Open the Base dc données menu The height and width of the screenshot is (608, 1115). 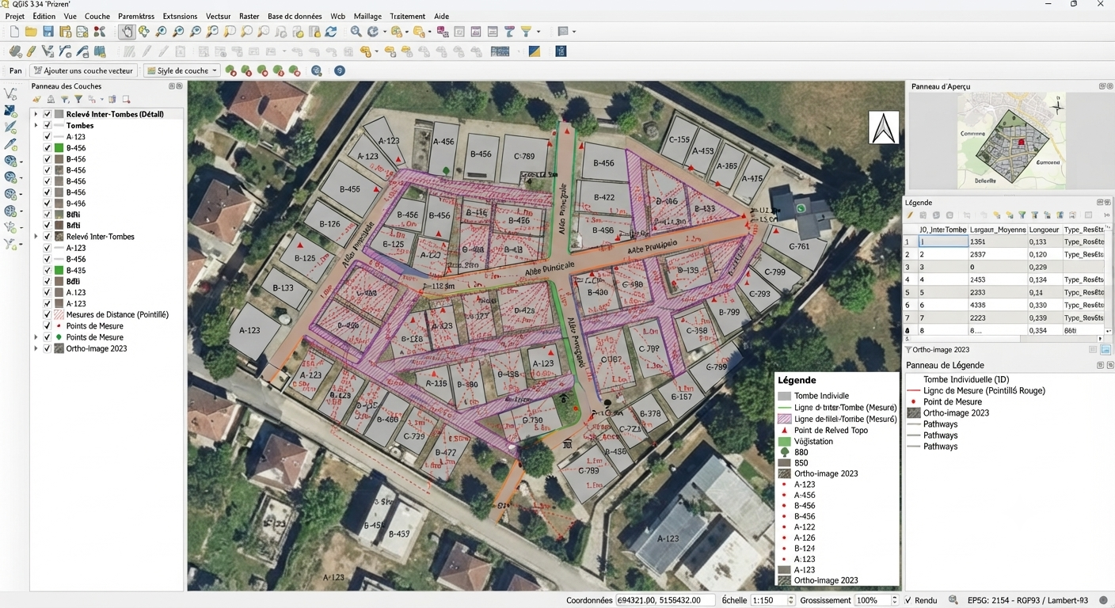[x=295, y=16]
